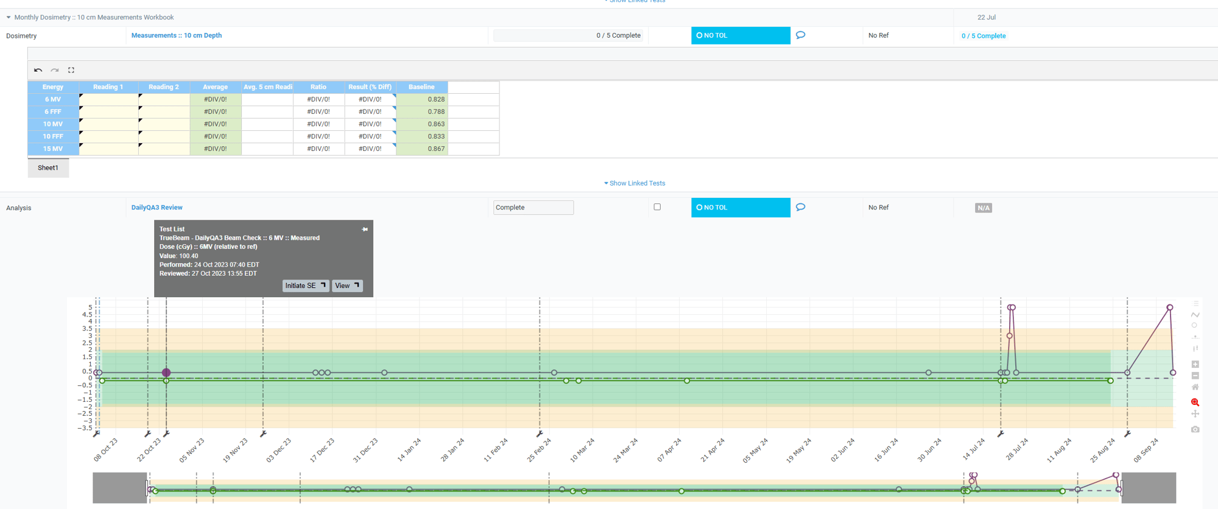Click 0 / 5 Complete progress bar
1218x509 pixels.
tap(568, 35)
